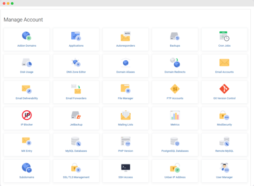
Task: Click the PHP Version label
Action: pos(126,151)
